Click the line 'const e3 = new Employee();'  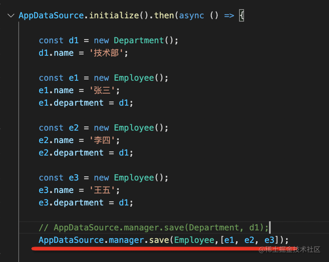103,178
